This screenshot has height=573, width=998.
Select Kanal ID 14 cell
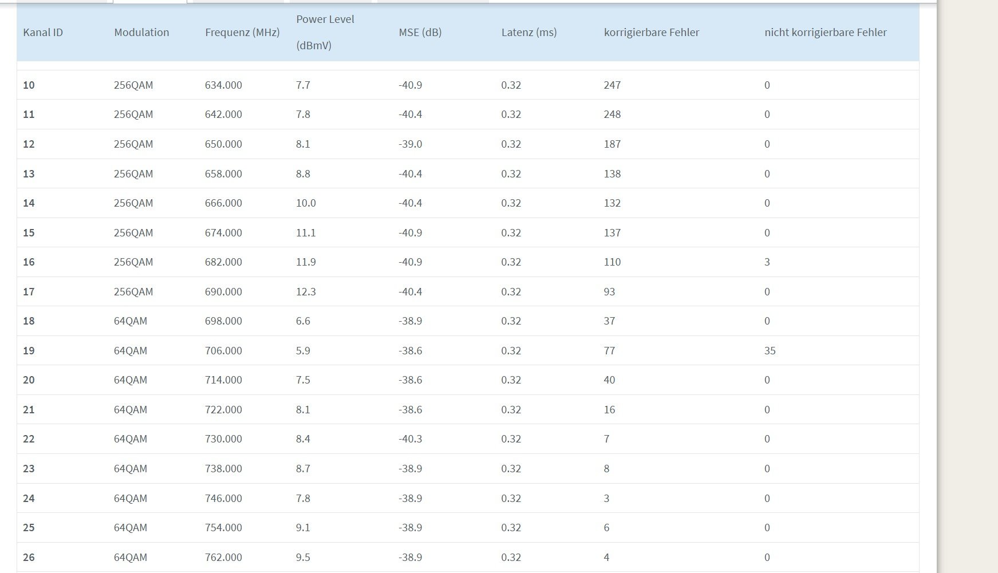tap(29, 203)
